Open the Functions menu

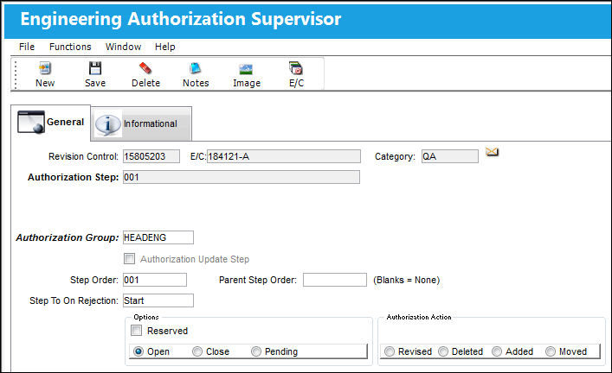pos(70,47)
